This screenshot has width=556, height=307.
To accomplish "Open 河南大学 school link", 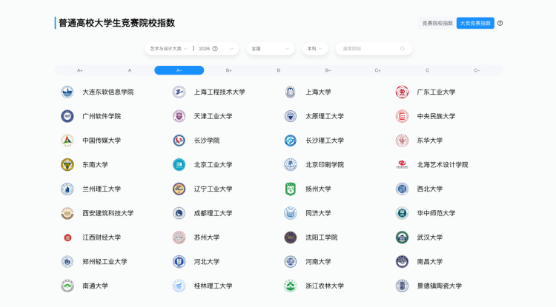I will [x=318, y=262].
